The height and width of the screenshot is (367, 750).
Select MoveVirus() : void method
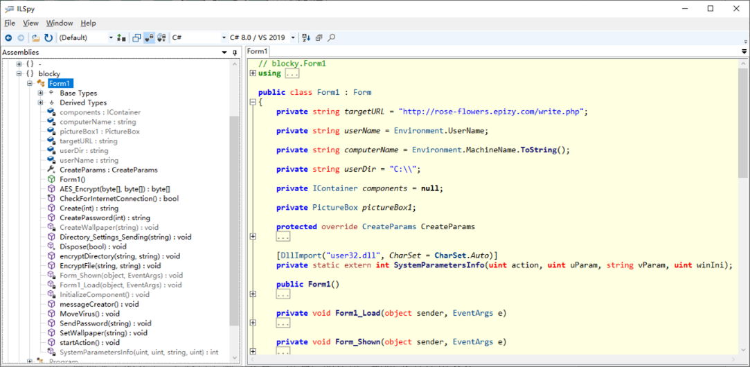point(89,314)
